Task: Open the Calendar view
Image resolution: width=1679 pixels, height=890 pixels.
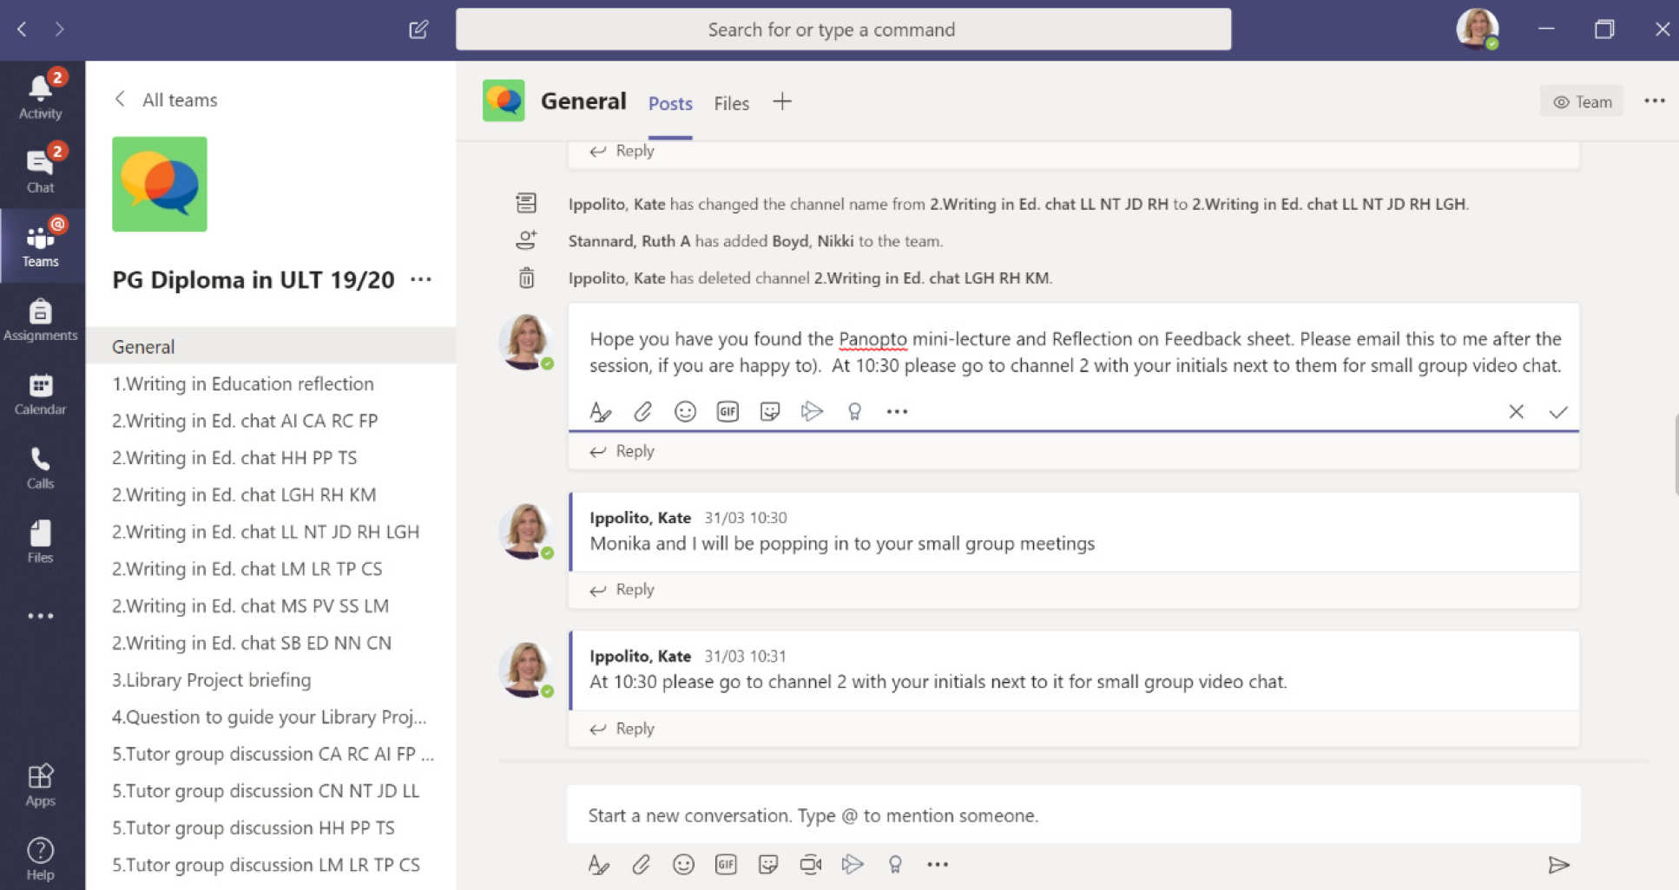Action: 40,394
